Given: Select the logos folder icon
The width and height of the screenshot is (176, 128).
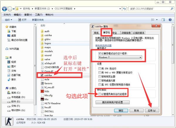Looking at the screenshot, I should pyautogui.click(x=42, y=43).
